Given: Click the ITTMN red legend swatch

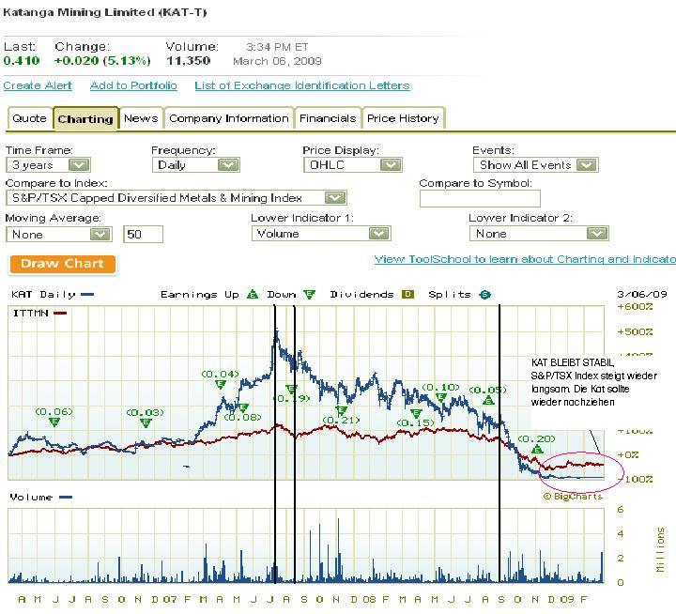Looking at the screenshot, I should [x=60, y=313].
